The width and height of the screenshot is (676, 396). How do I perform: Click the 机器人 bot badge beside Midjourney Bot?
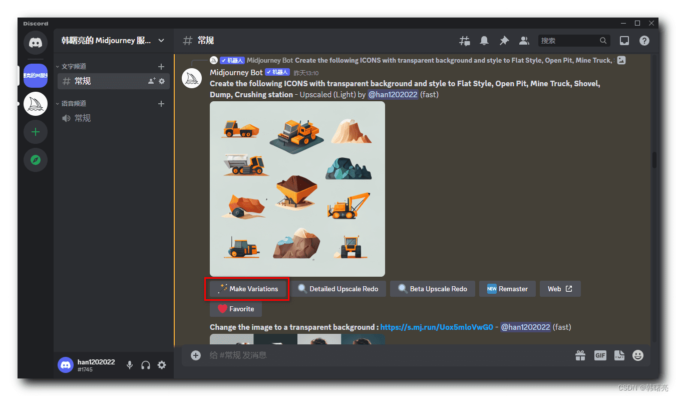pyautogui.click(x=277, y=72)
